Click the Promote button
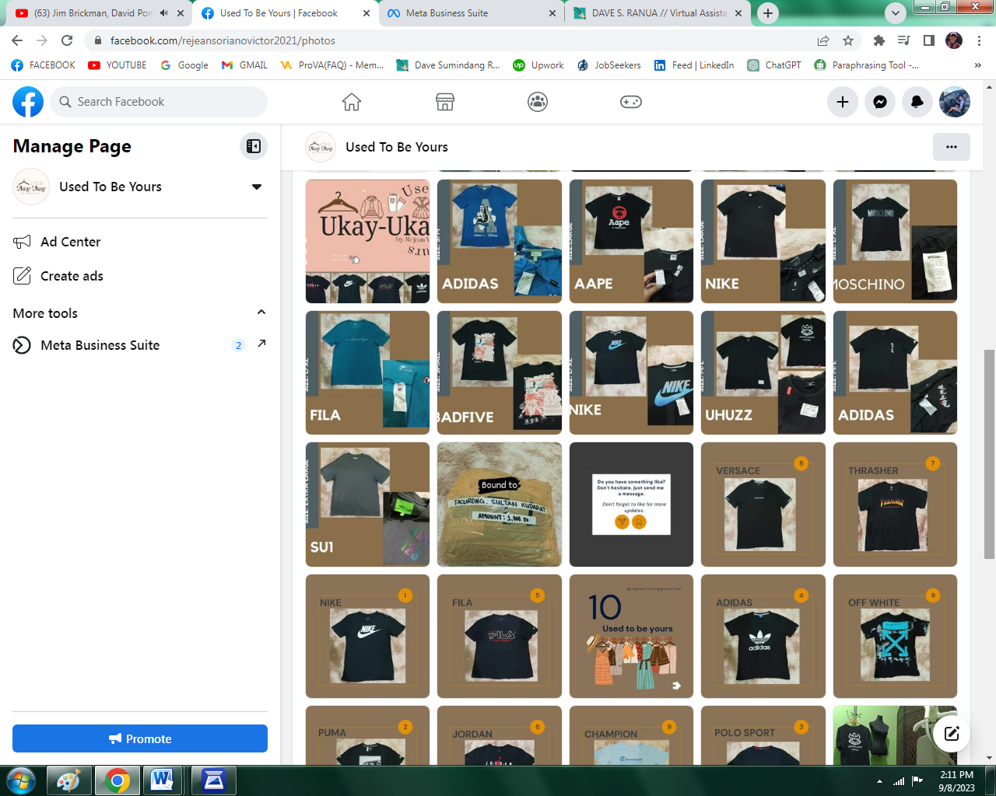The width and height of the screenshot is (996, 796). (140, 738)
